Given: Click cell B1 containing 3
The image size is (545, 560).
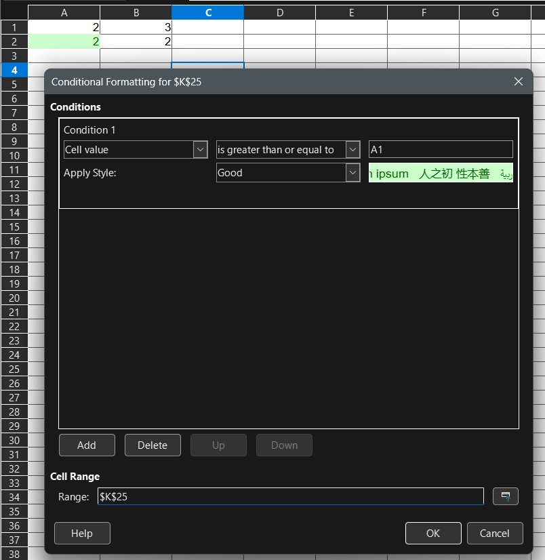Looking at the screenshot, I should pyautogui.click(x=136, y=27).
